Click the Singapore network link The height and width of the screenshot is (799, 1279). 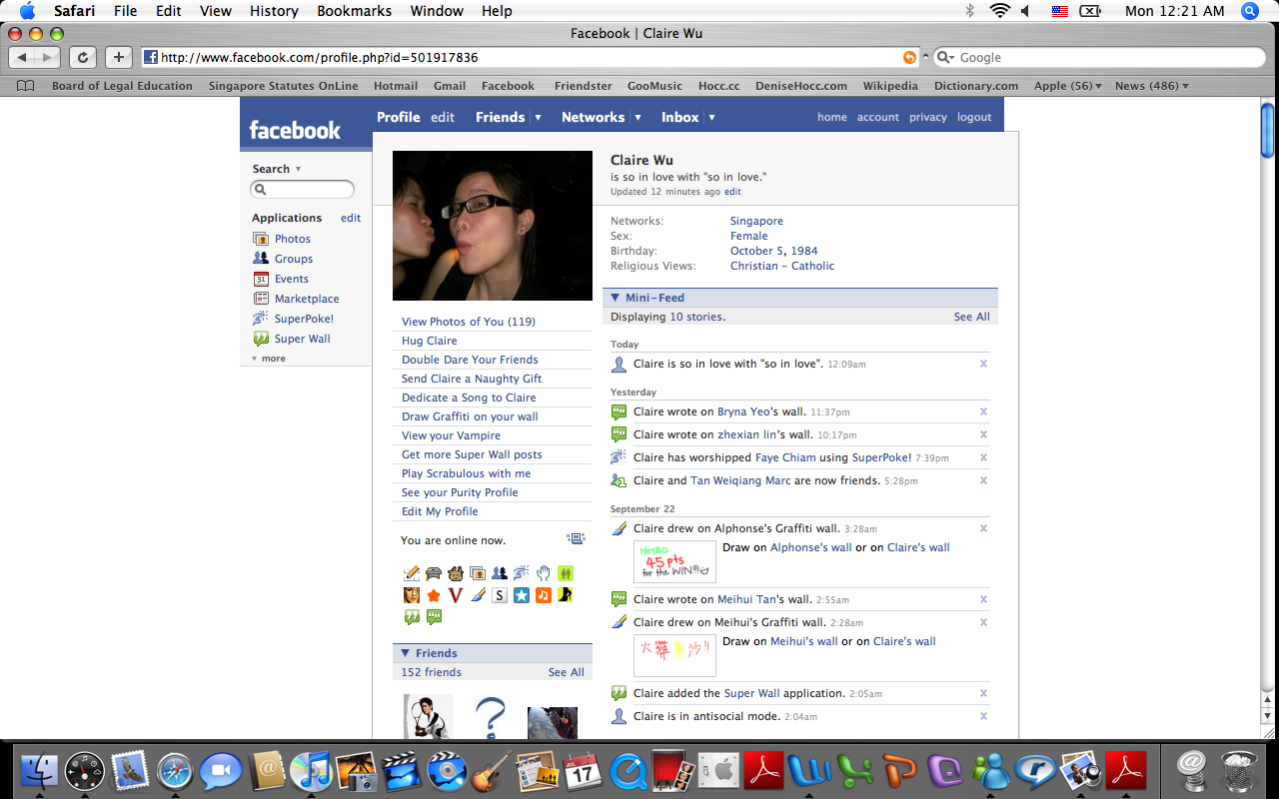(x=756, y=221)
